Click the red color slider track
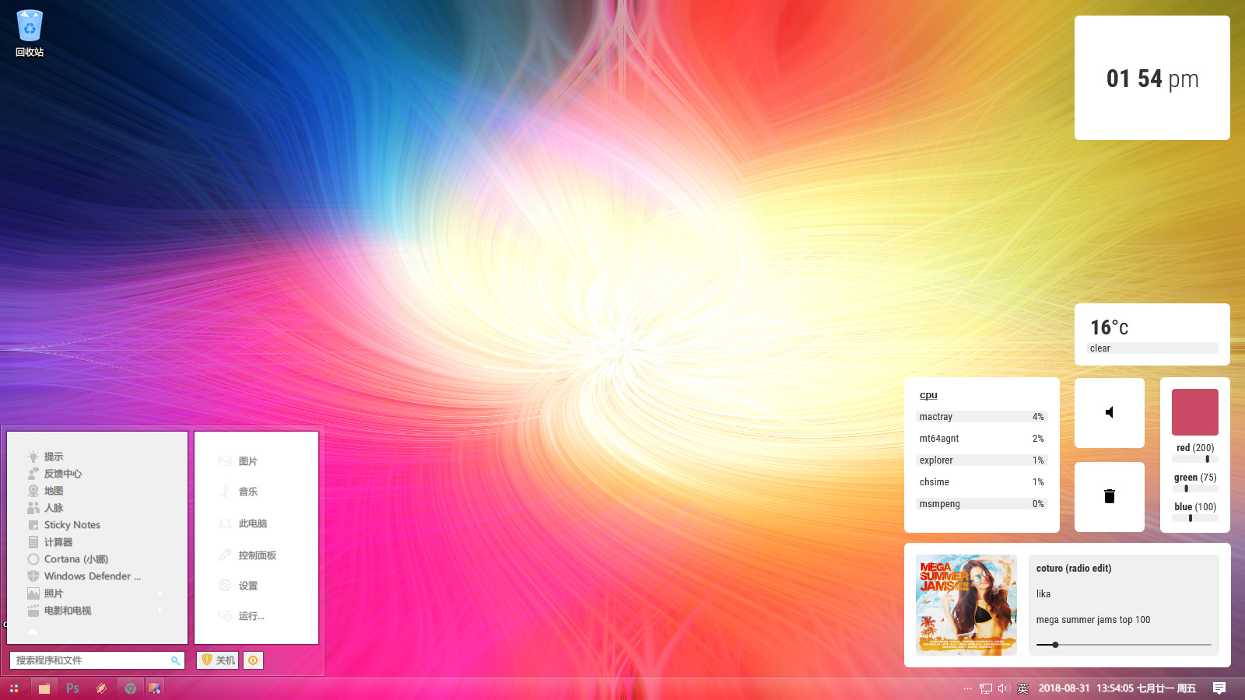The width and height of the screenshot is (1245, 700). pyautogui.click(x=1194, y=459)
